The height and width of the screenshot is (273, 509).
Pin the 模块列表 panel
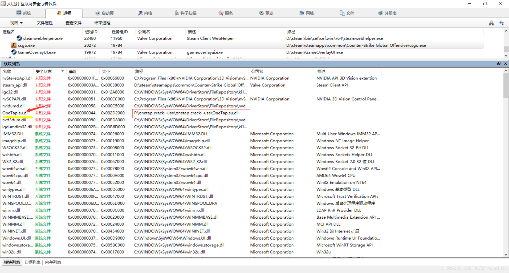pos(499,64)
